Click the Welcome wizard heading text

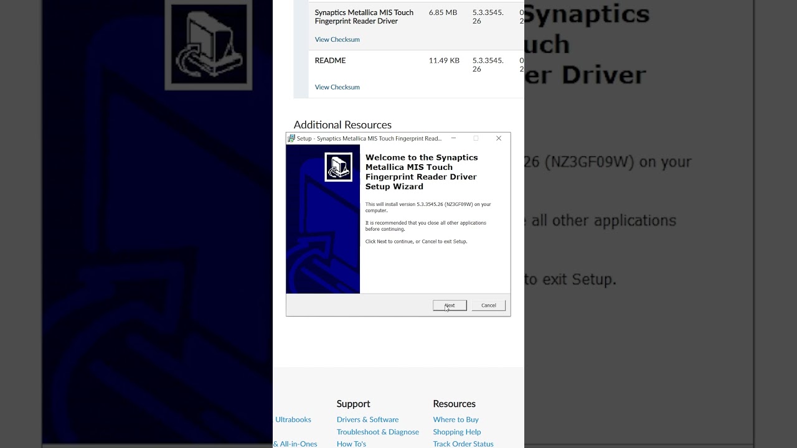click(x=422, y=172)
